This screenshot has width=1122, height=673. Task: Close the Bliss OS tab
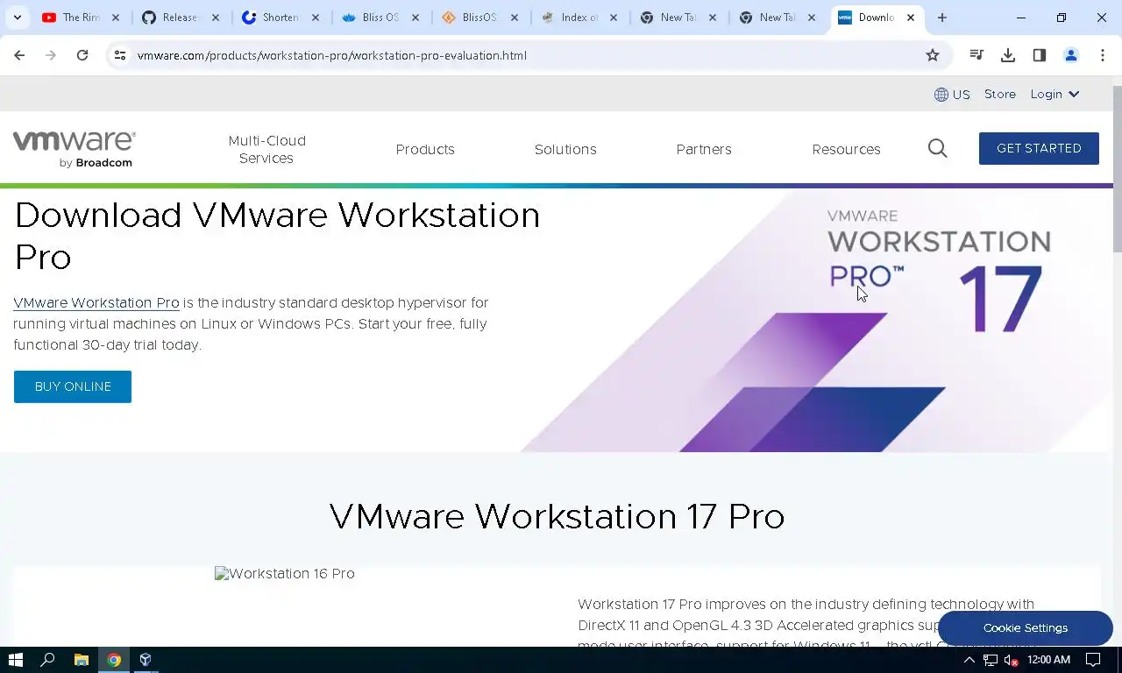click(415, 18)
